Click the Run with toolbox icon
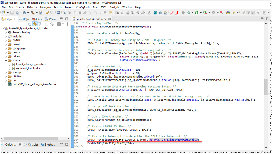The width and height of the screenshot is (272, 154). click(x=205, y=13)
